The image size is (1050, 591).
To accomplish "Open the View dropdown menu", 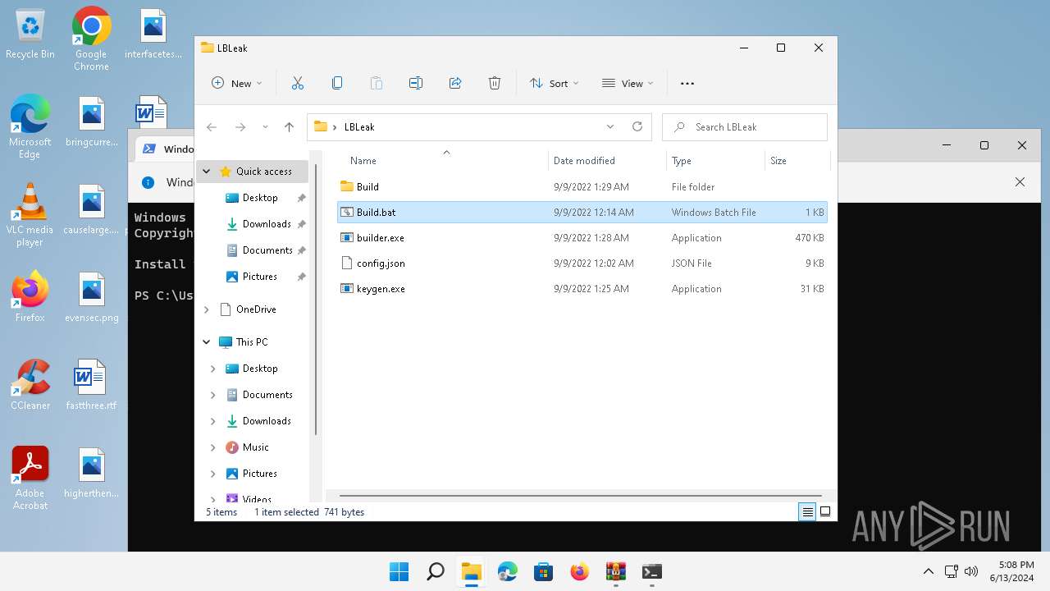I will pos(628,83).
